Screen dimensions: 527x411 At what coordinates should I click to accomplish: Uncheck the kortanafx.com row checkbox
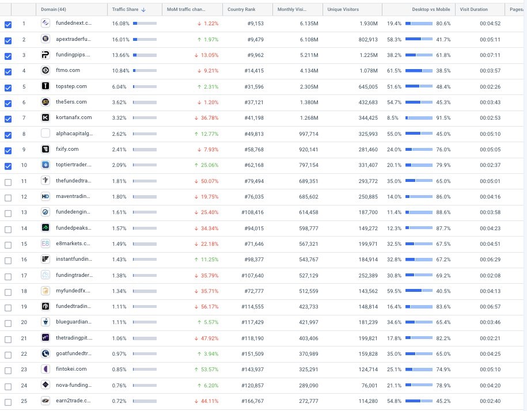pos(8,119)
